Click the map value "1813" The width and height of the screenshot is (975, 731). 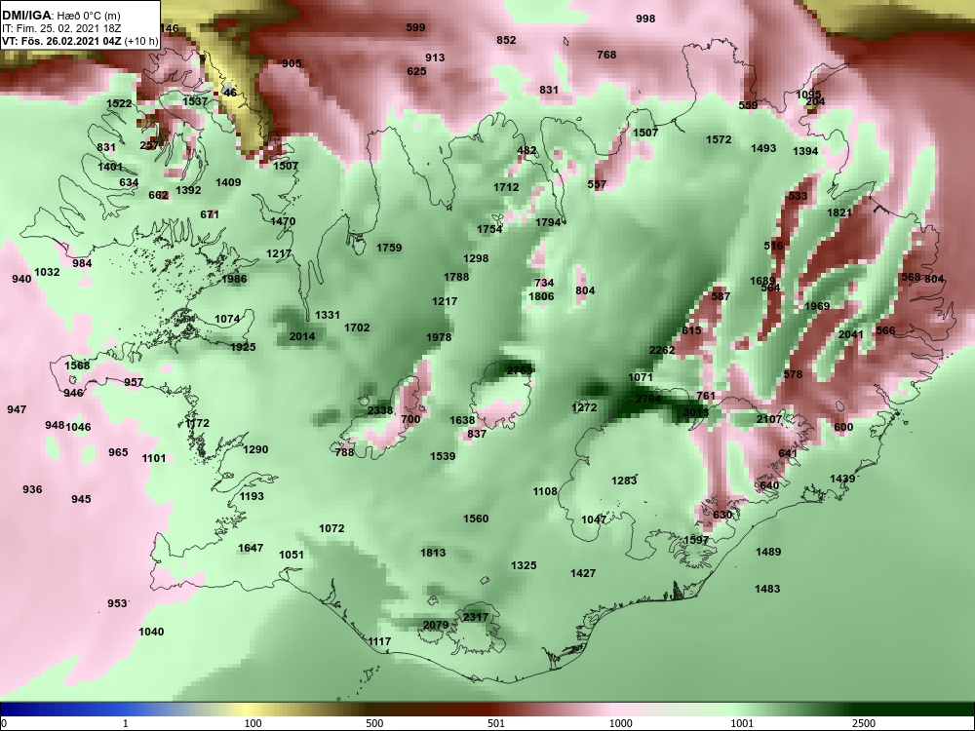[x=433, y=552]
